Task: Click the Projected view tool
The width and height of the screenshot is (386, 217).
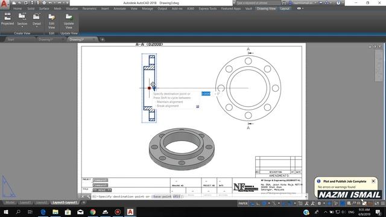Action: pyautogui.click(x=7, y=19)
